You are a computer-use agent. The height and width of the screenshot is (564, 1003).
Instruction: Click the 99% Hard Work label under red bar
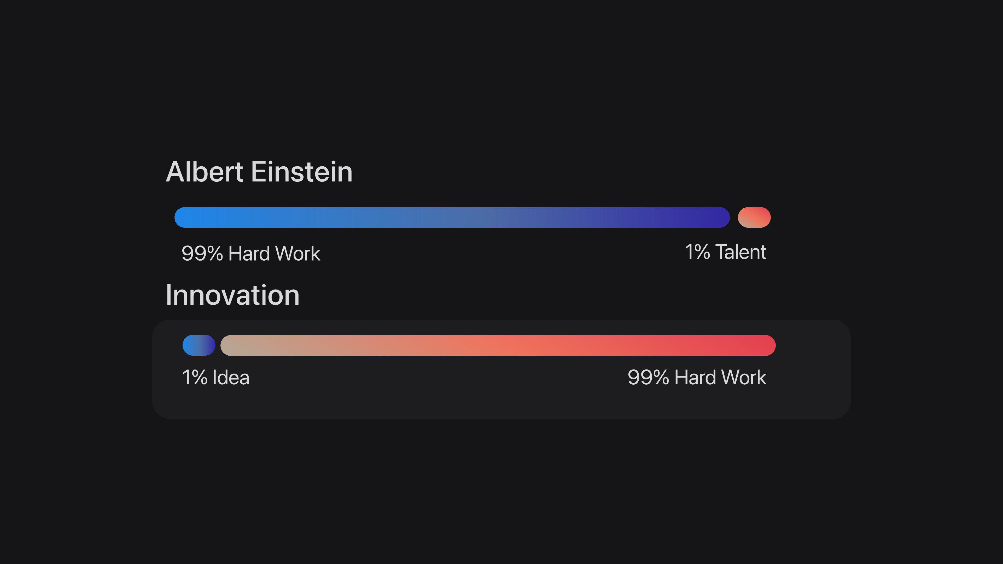[697, 377]
